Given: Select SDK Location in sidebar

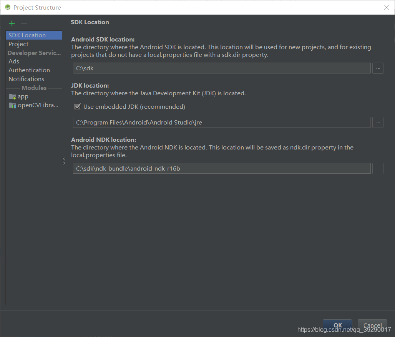Looking at the screenshot, I should [x=34, y=35].
